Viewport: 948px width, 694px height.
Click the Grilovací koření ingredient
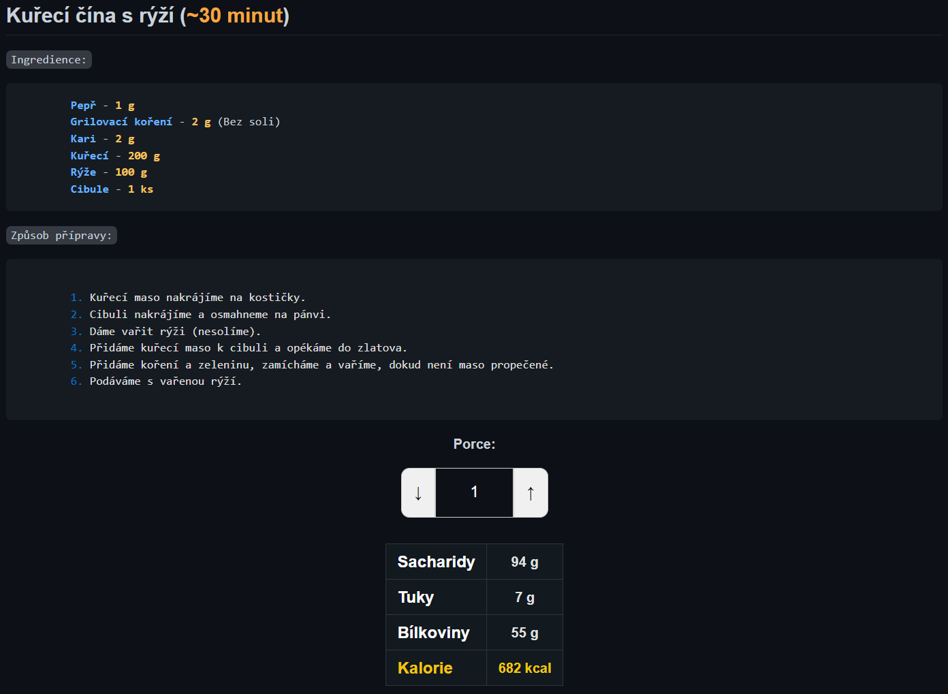coord(121,122)
